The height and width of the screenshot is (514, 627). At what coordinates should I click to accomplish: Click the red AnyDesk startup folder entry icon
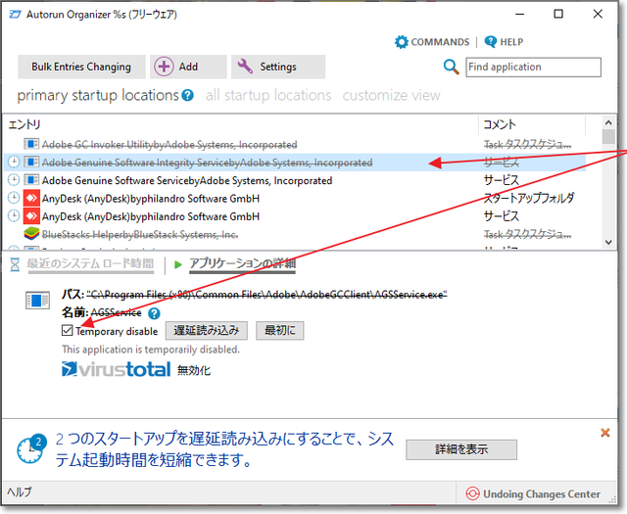click(x=30, y=198)
